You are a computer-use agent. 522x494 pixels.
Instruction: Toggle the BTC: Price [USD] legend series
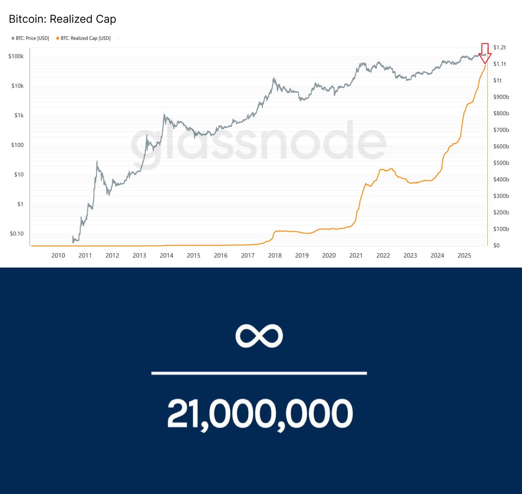pos(32,38)
